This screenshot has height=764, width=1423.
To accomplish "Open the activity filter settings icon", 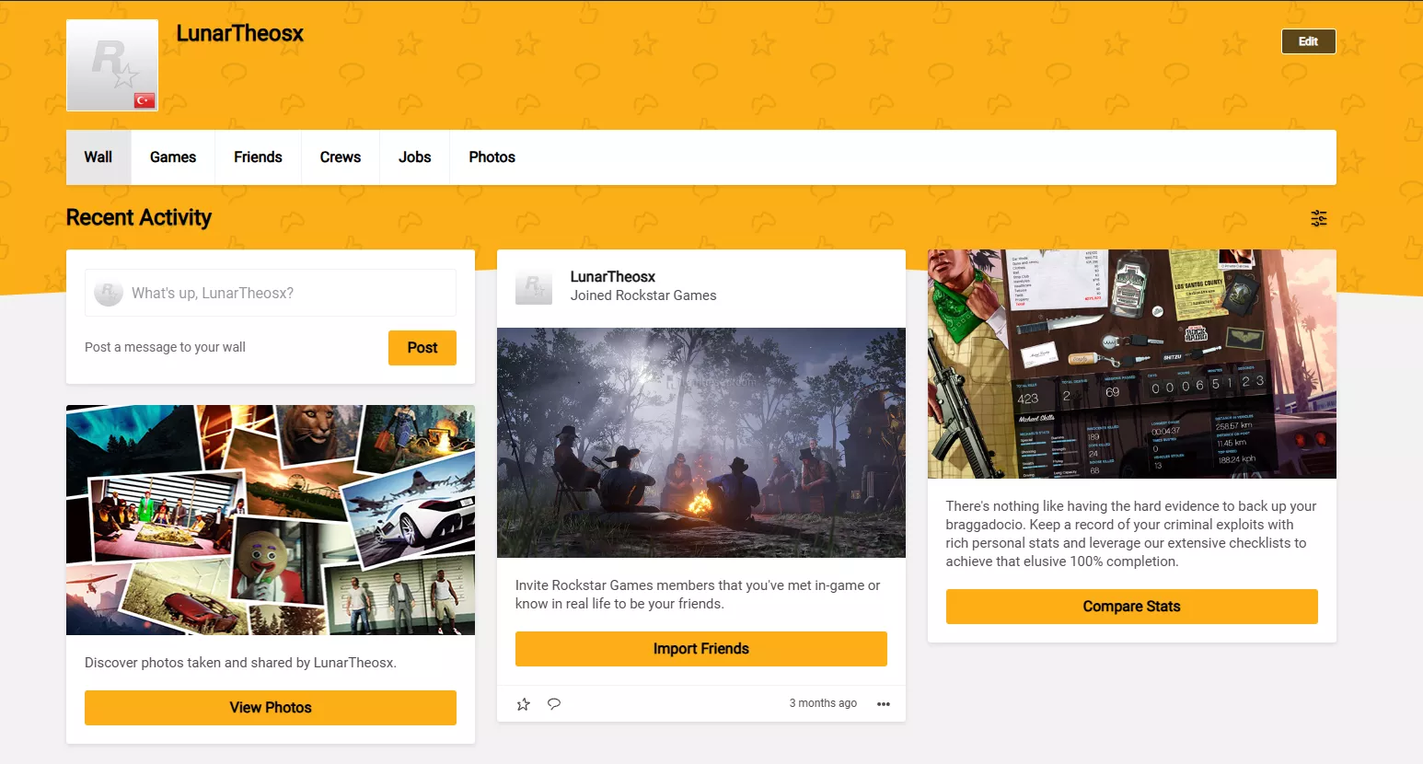I will click(1319, 218).
